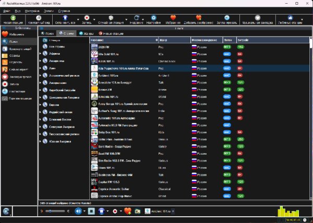
Task: Play a random station via Случайная станция
Action: pyautogui.click(x=111, y=18)
